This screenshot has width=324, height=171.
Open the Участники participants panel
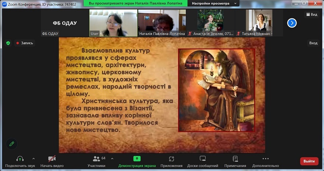(x=96, y=159)
